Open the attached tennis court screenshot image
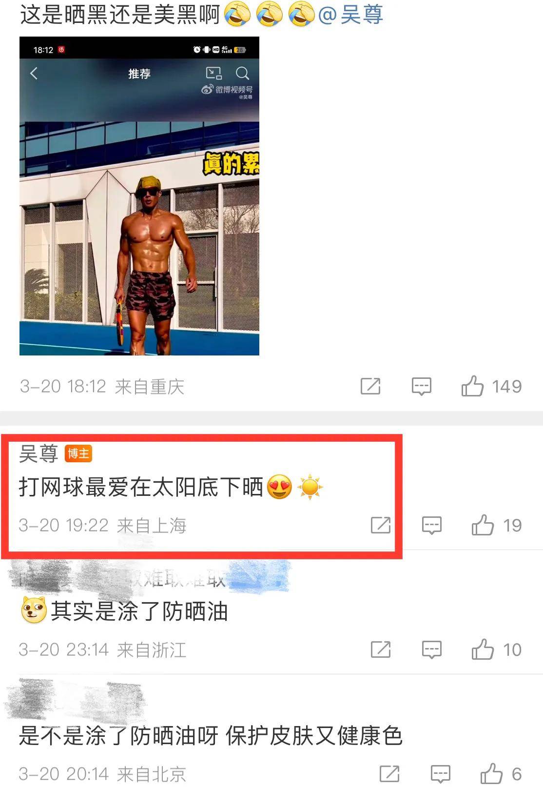 tap(139, 196)
